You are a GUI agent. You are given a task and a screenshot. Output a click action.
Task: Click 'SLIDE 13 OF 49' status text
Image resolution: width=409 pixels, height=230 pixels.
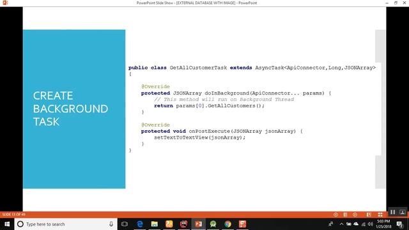click(14, 215)
